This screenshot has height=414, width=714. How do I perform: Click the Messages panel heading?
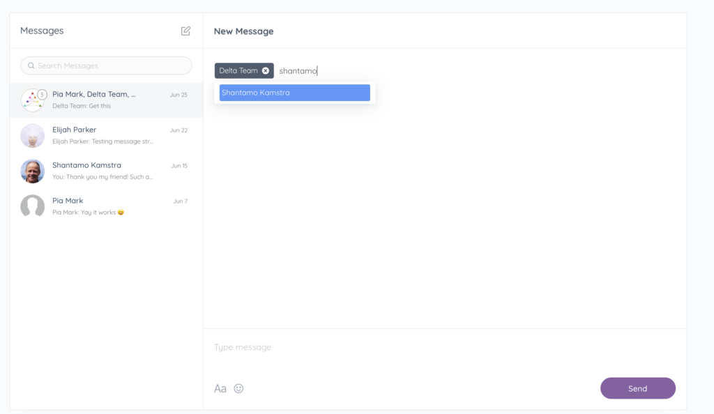42,31
